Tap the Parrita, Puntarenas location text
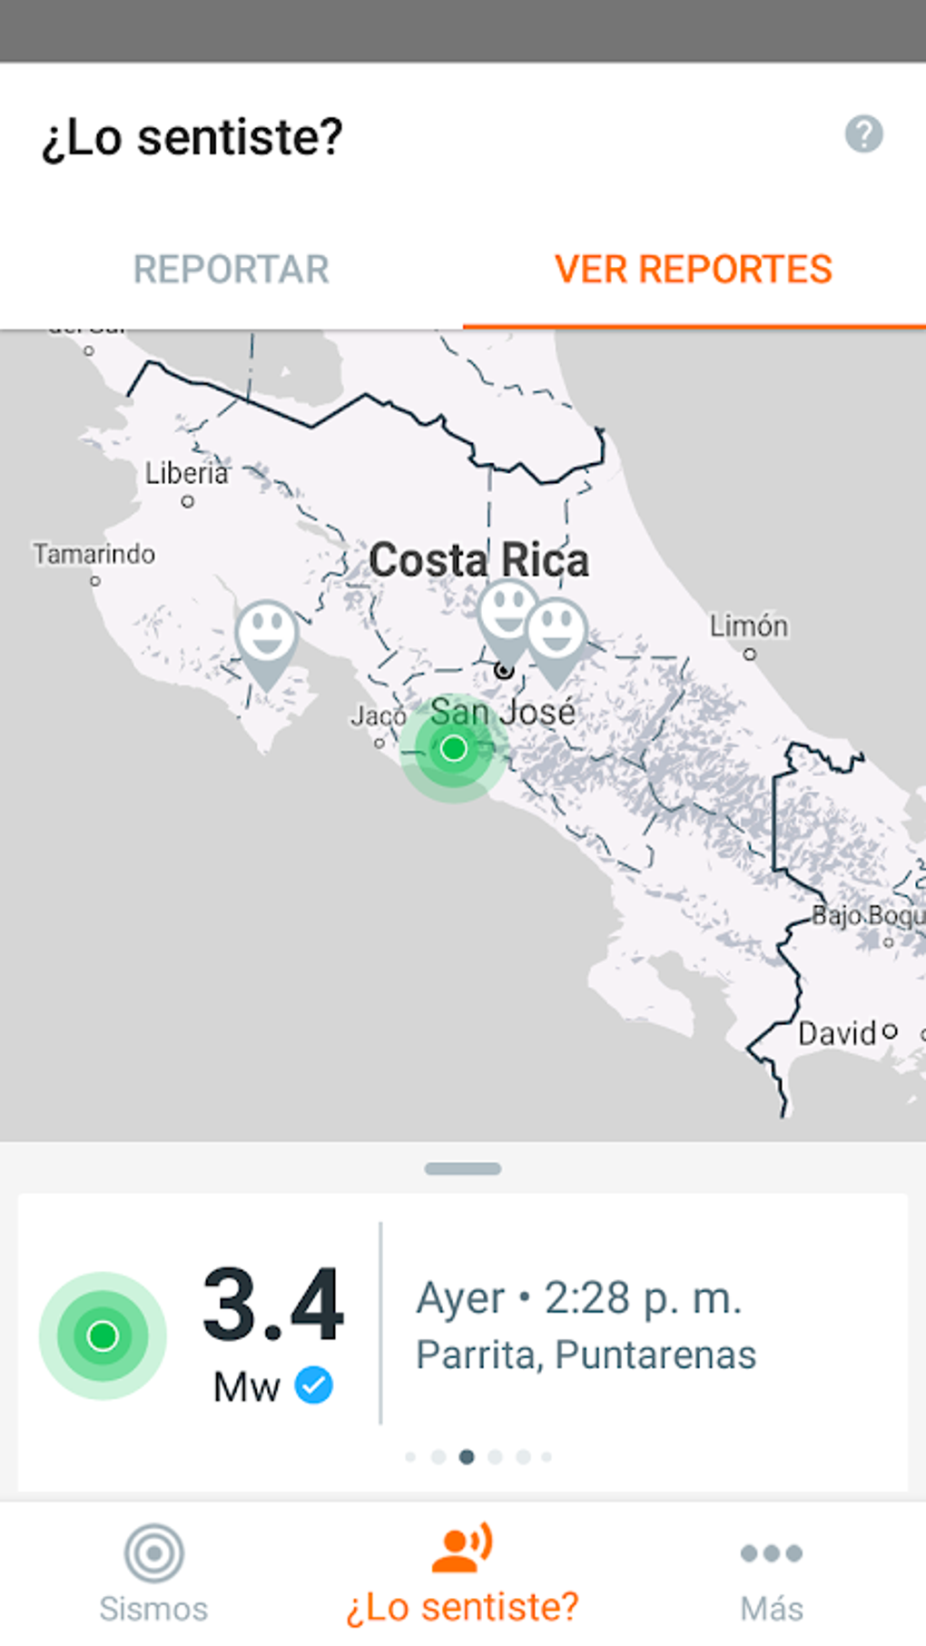The width and height of the screenshot is (926, 1646). point(586,1355)
